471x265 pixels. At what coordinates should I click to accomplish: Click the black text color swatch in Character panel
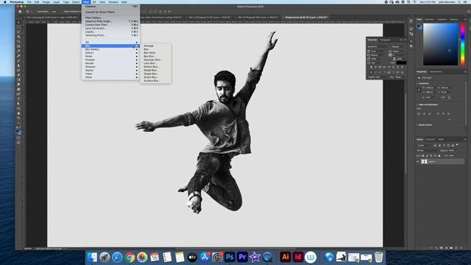click(401, 63)
